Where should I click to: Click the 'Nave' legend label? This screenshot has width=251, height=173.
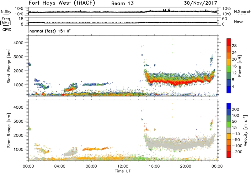239,22
